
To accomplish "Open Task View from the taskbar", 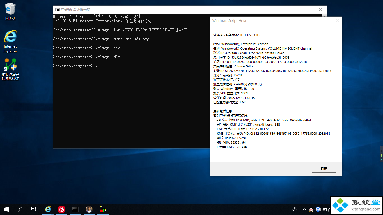I will tap(34, 209).
